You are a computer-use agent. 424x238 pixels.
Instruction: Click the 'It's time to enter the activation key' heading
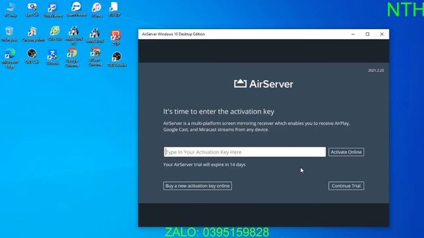click(219, 112)
